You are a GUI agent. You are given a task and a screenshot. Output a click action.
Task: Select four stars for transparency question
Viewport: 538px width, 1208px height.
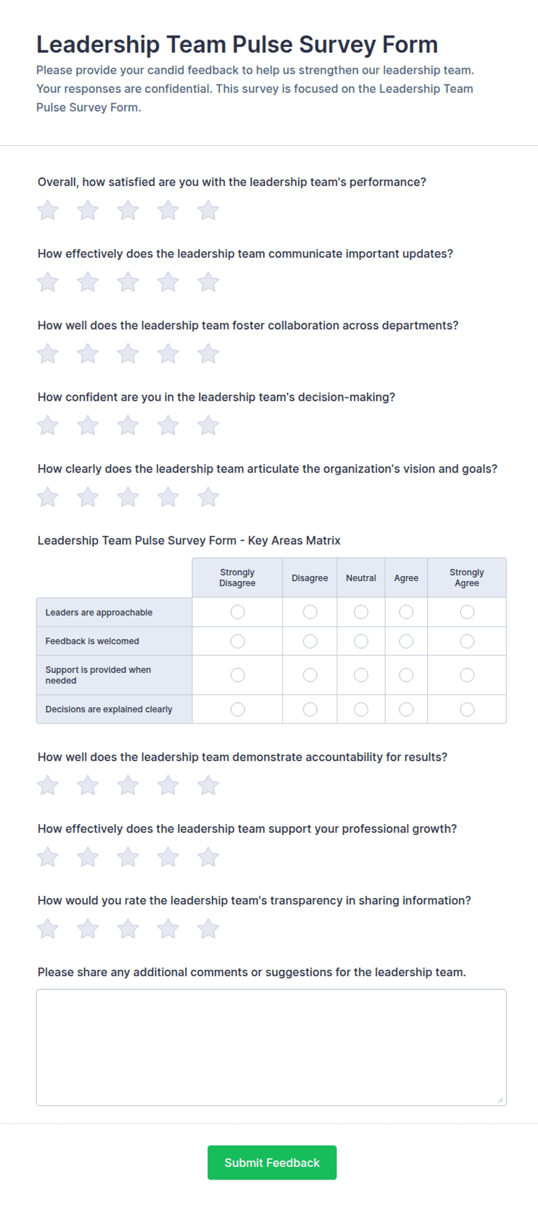[x=168, y=928]
